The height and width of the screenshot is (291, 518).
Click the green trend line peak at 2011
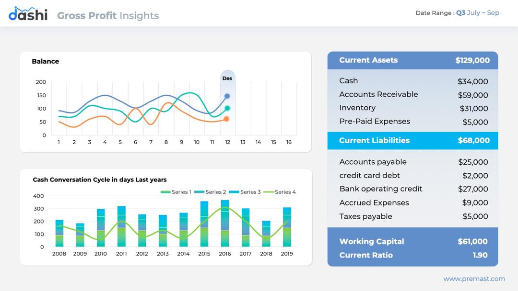(x=121, y=220)
